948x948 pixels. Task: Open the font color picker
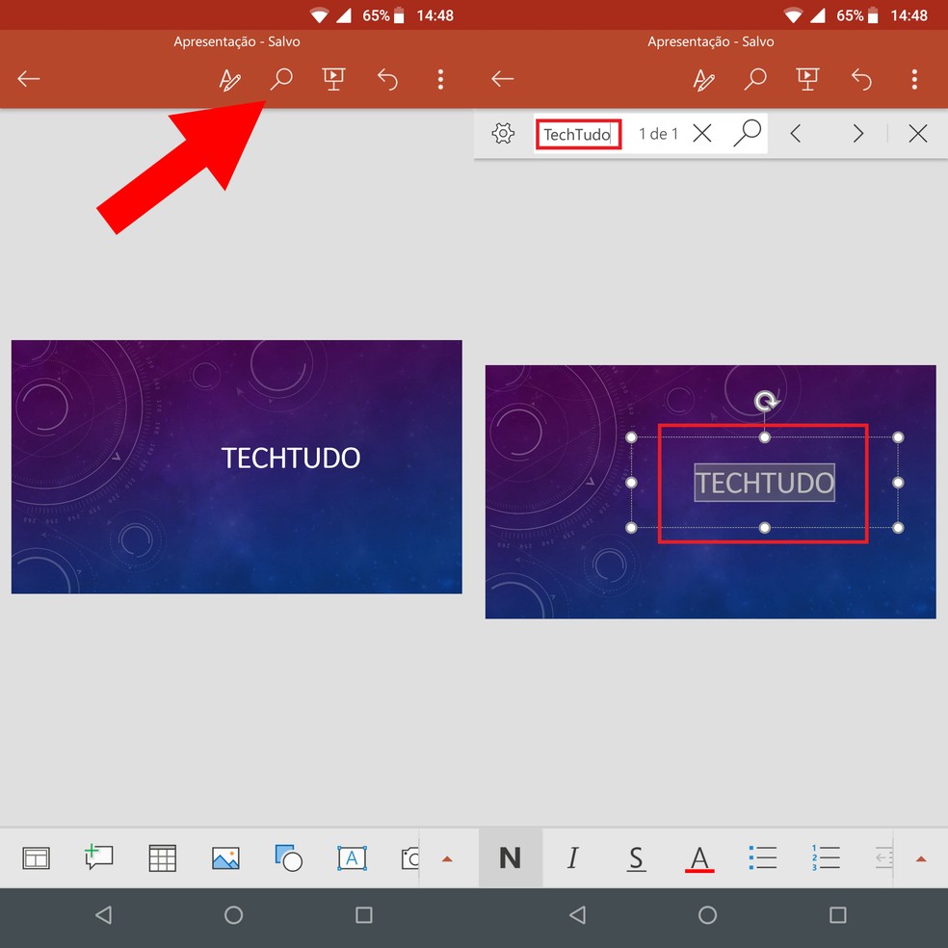pyautogui.click(x=699, y=857)
